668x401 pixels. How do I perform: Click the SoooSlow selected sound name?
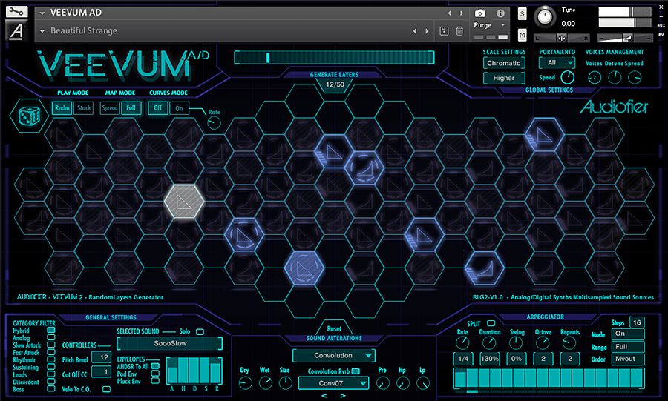coord(170,343)
